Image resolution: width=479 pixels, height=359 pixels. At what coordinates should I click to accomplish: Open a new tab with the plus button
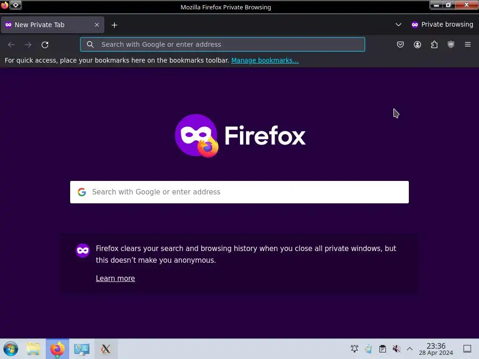coord(114,25)
